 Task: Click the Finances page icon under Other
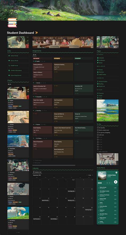pos(98,93)
